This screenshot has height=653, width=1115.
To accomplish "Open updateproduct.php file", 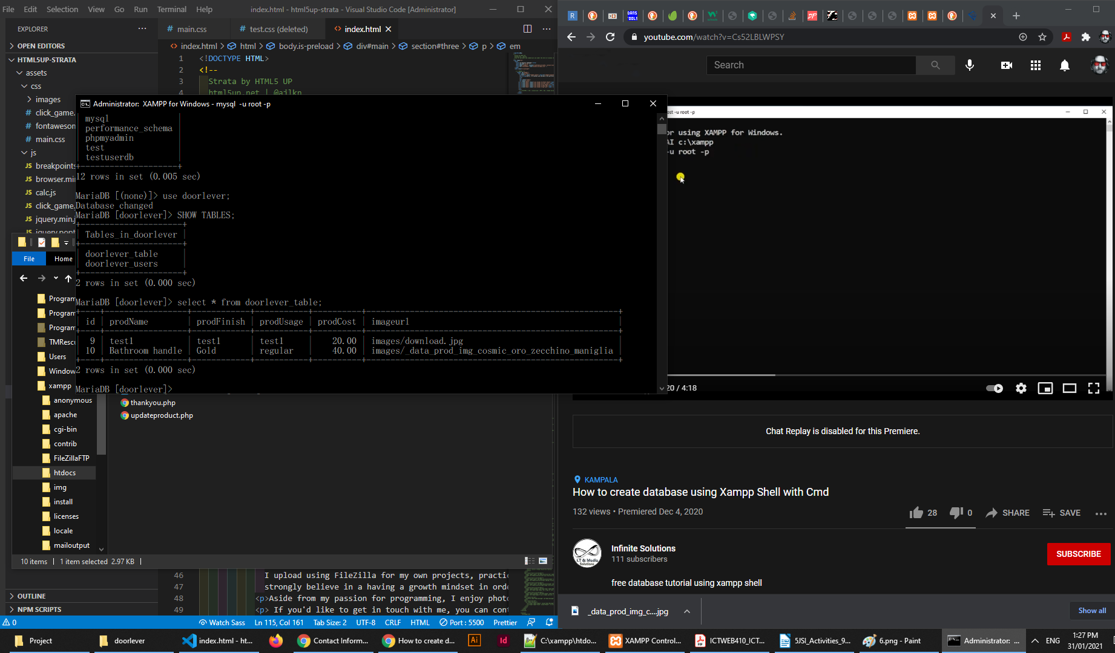I will coord(162,415).
